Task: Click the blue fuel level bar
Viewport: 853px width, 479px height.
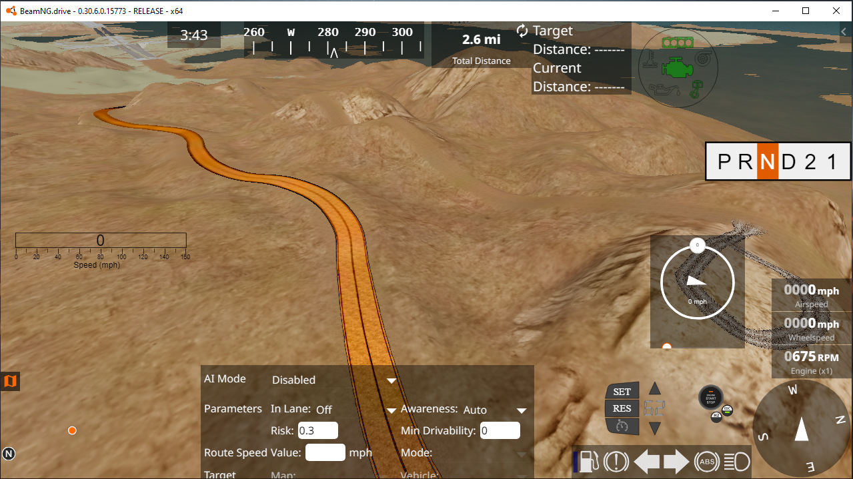Action: coord(576,462)
